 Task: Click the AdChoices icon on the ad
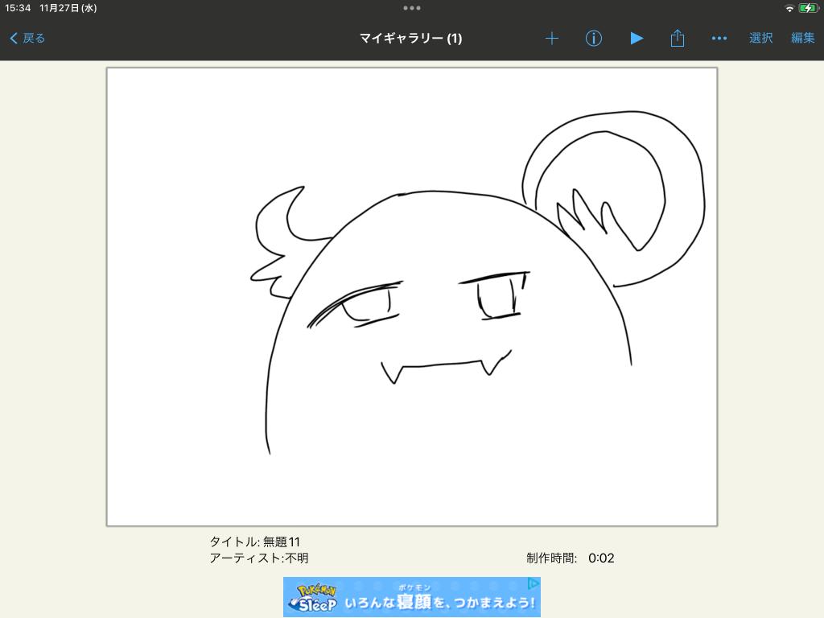click(x=533, y=583)
